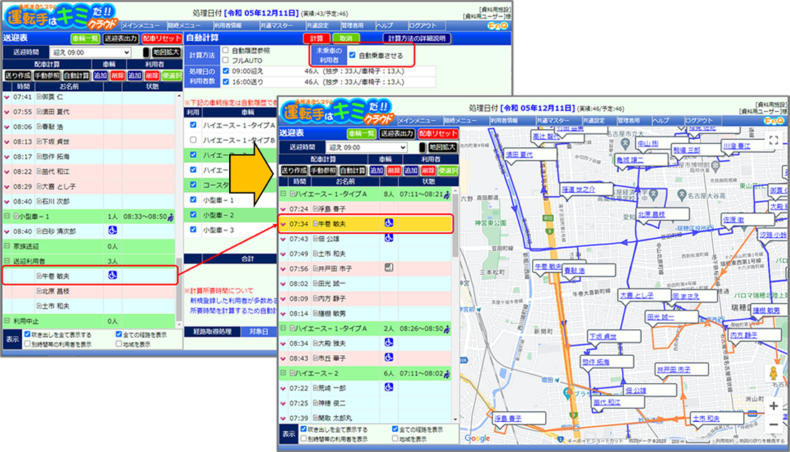Click wheelchair icon for 08:34 大殿 雅夫
This screenshot has width=790, height=452.
pos(389,342)
